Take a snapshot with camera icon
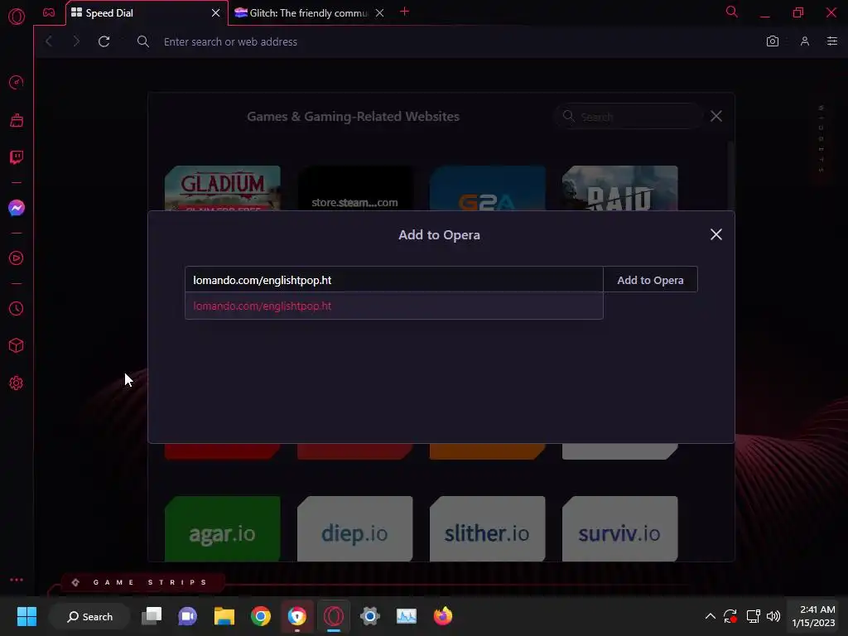This screenshot has width=848, height=636. pos(773,41)
